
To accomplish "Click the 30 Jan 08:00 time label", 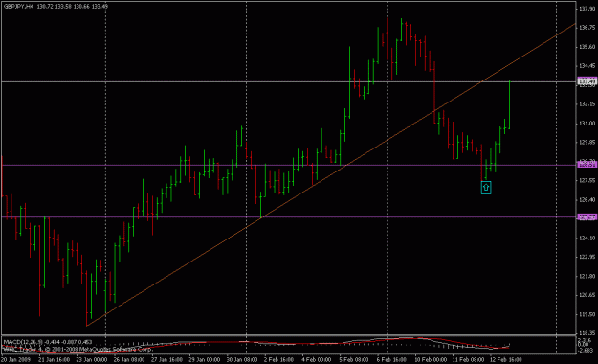I will (x=242, y=360).
